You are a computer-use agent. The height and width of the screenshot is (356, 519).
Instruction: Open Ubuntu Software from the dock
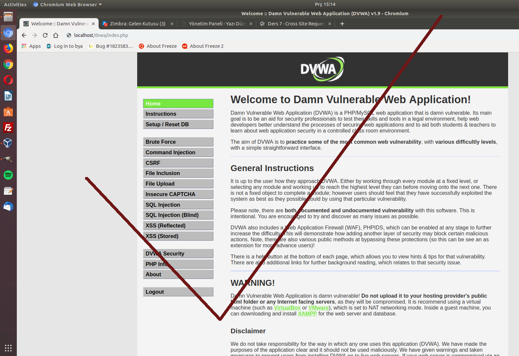pos(8,112)
